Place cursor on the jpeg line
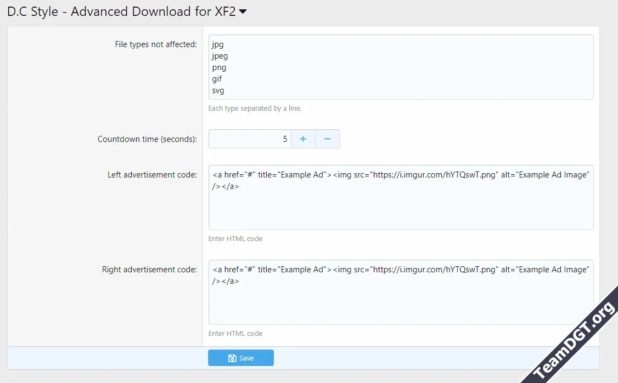The image size is (618, 383). 220,56
